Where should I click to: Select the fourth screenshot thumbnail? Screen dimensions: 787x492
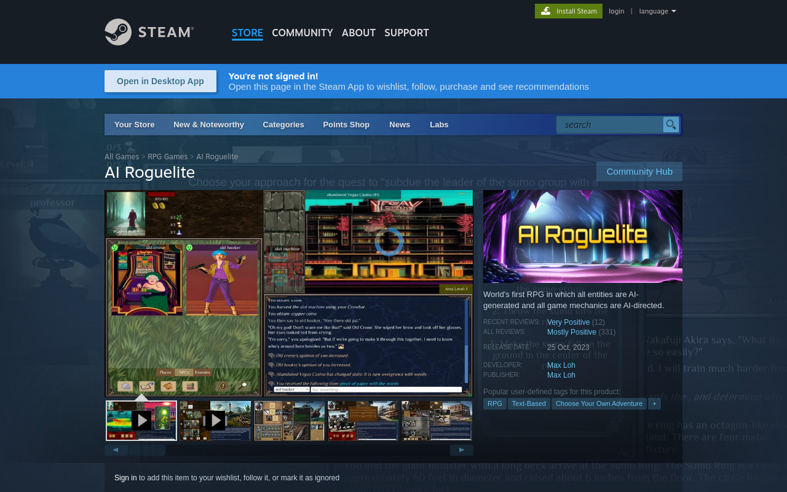(x=363, y=421)
